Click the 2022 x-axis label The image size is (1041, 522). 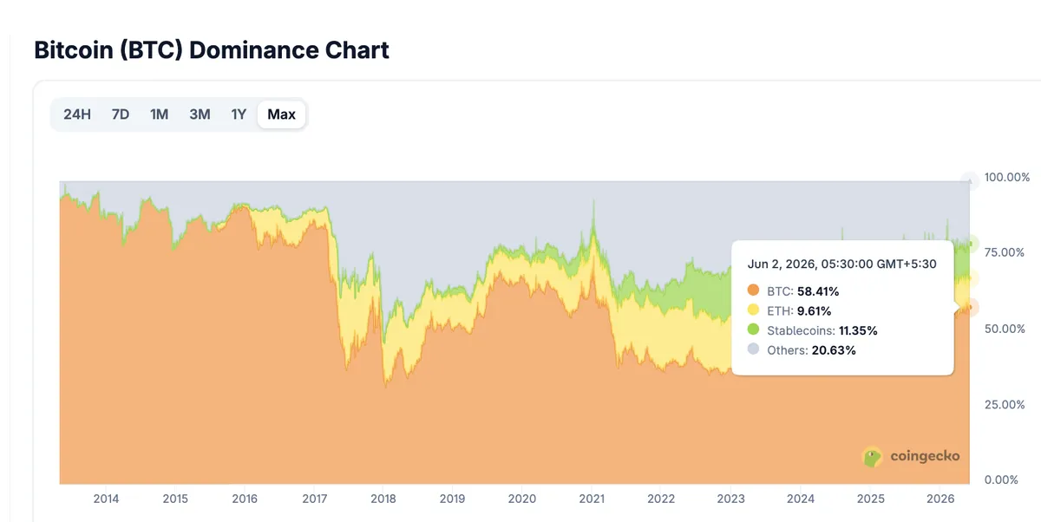661,499
